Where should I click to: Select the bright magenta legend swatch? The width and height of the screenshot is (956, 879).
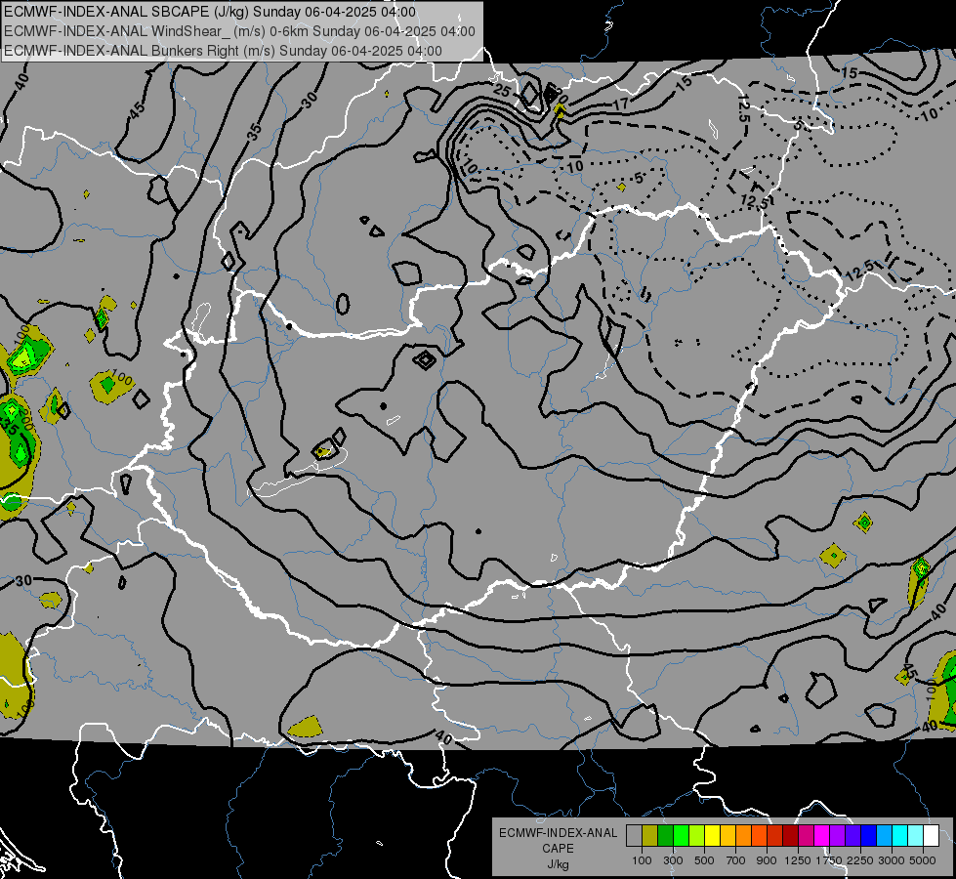[x=822, y=836]
